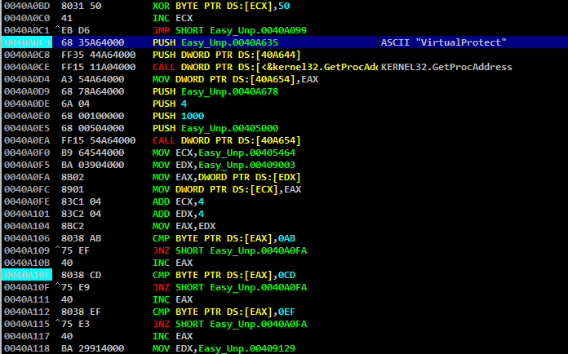Select hex bytes BA 29914000
Screen dimensions: 568x354
(93, 348)
